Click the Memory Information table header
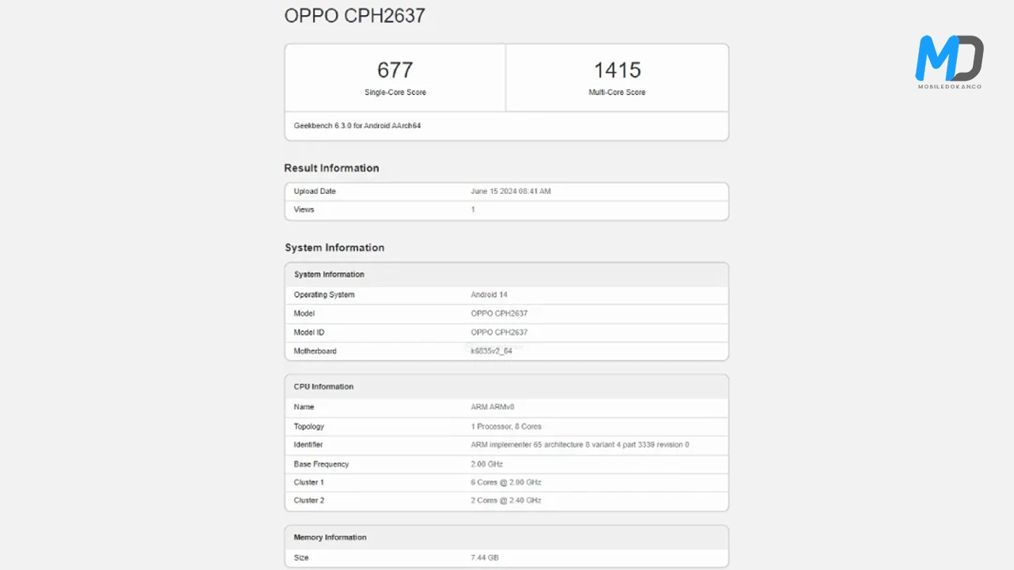Viewport: 1014px width, 570px height. click(x=330, y=538)
